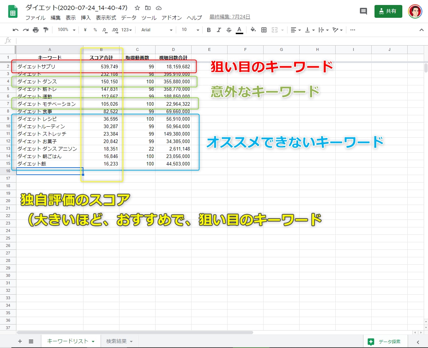Open the データ menu
The height and width of the screenshot is (348, 428).
[x=129, y=17]
